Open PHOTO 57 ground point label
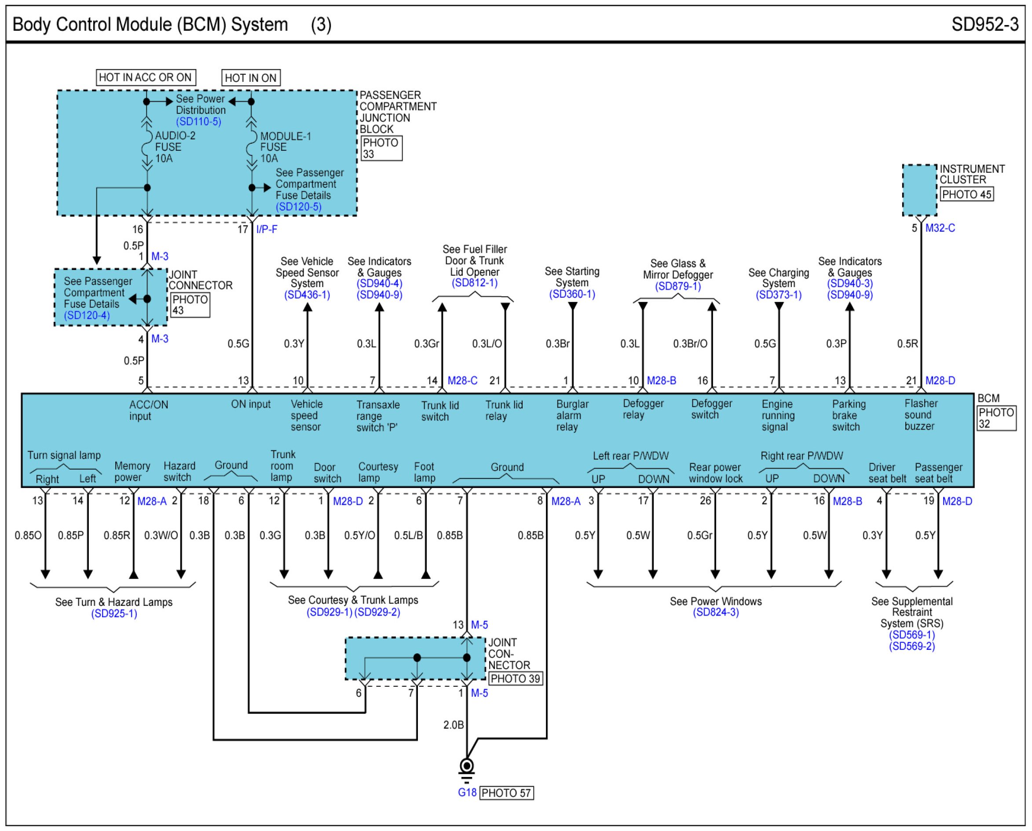 click(x=506, y=793)
